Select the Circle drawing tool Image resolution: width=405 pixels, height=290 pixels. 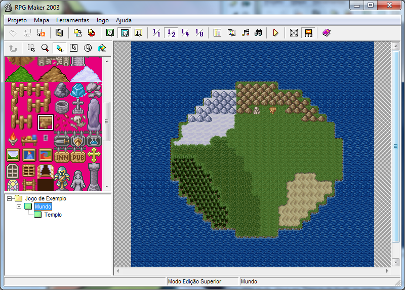[x=88, y=48]
